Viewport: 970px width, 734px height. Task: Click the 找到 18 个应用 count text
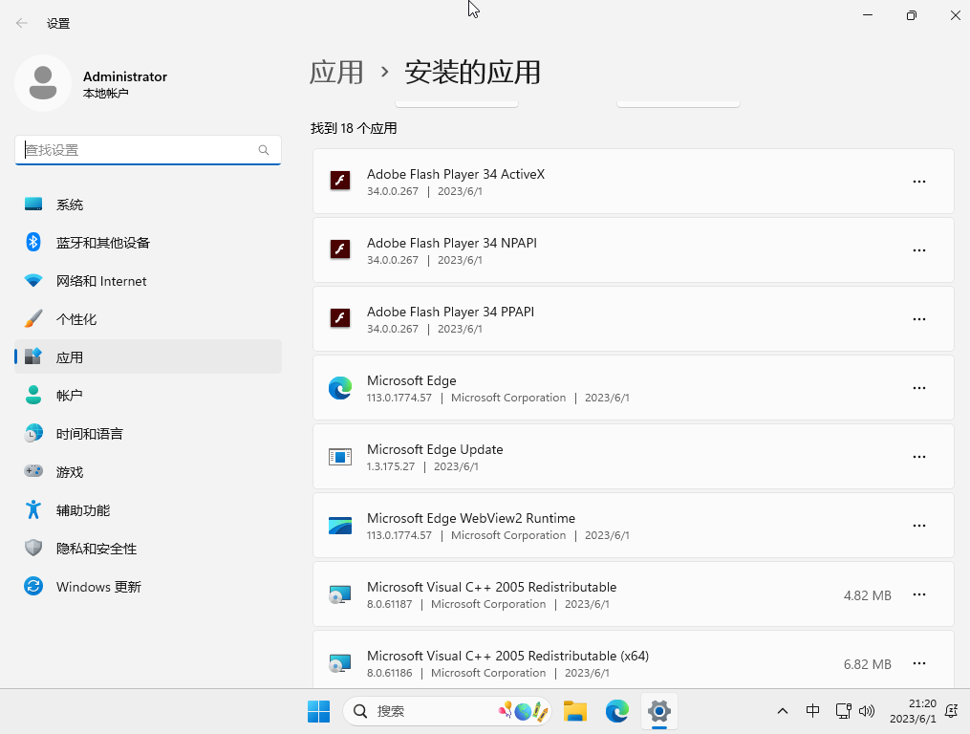point(354,128)
